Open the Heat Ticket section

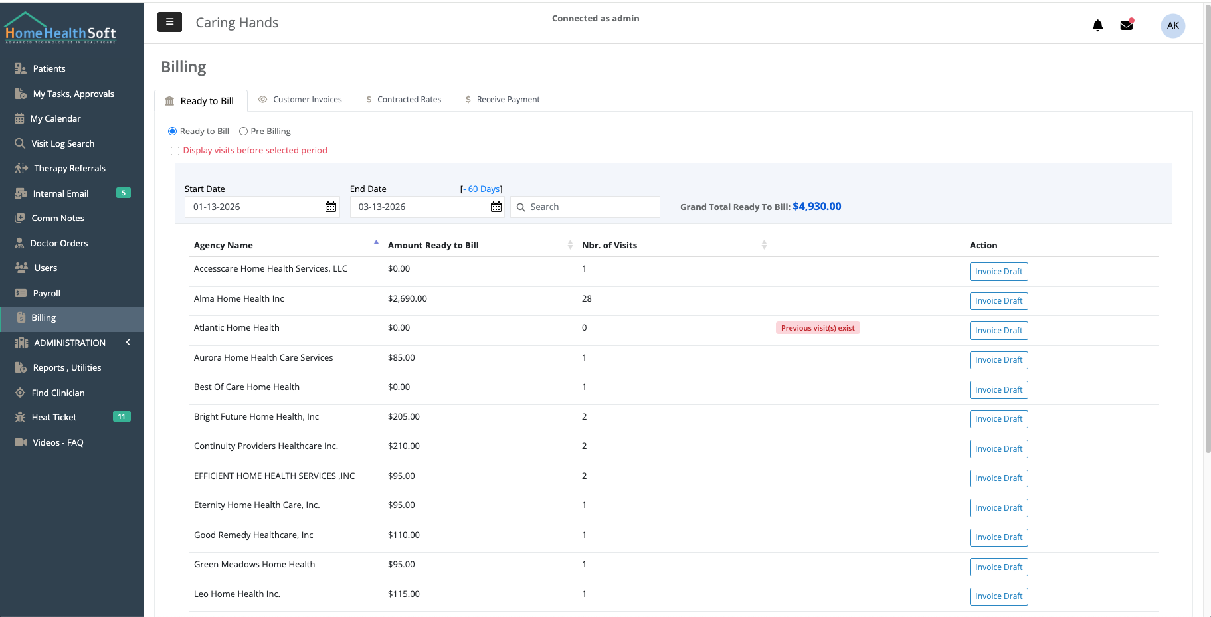[52, 417]
